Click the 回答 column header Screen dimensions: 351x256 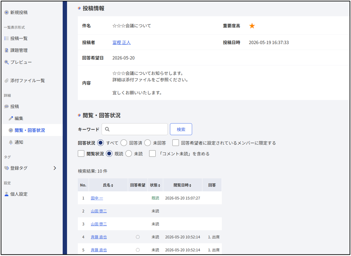(x=212, y=185)
